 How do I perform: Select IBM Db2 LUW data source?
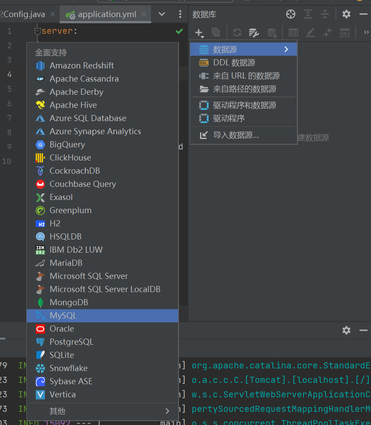click(x=103, y=250)
